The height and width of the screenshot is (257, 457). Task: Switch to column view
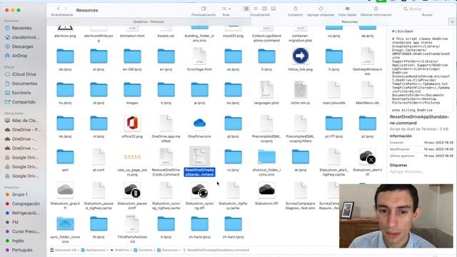pyautogui.click(x=264, y=9)
